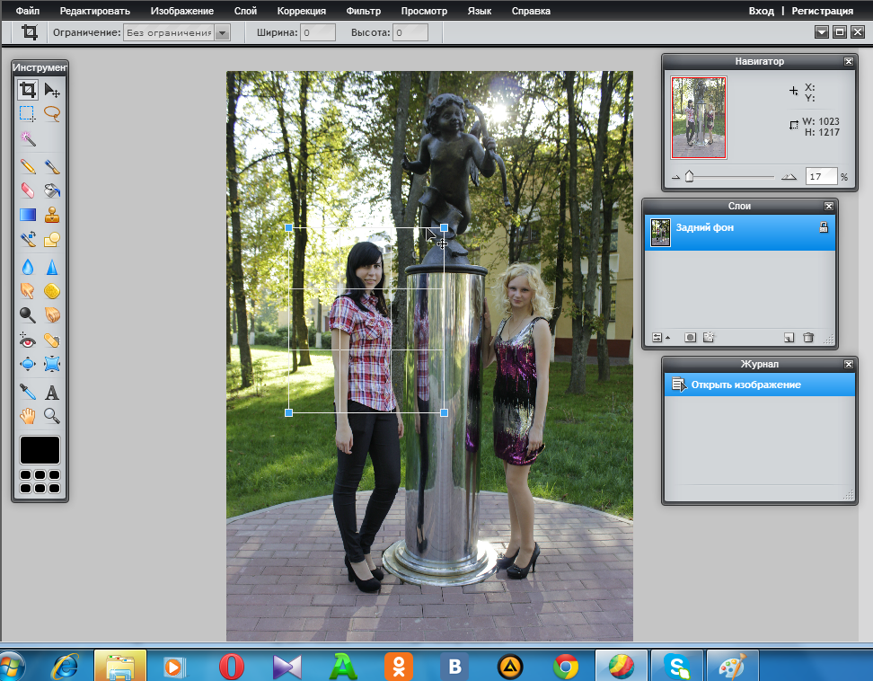Click the Вход login link
The image size is (873, 681).
coord(761,11)
